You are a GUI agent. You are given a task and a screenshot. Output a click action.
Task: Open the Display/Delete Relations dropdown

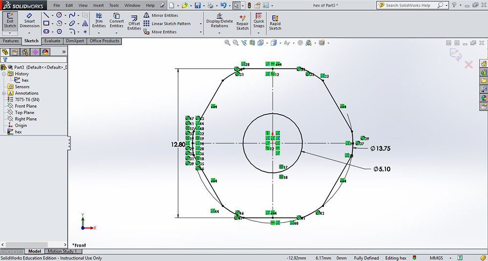coord(219,33)
